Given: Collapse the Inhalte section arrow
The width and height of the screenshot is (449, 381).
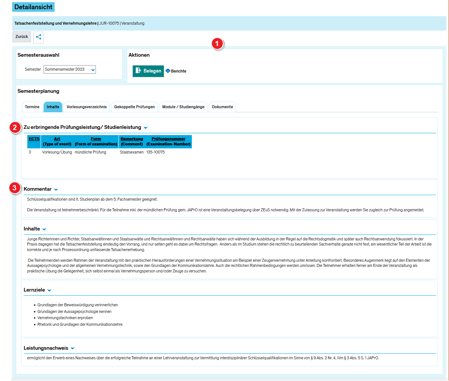Looking at the screenshot, I should pyautogui.click(x=44, y=229).
